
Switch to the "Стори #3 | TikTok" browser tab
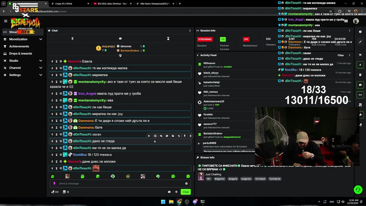click(69, 4)
